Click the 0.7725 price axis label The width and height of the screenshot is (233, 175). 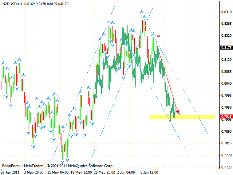(x=226, y=167)
